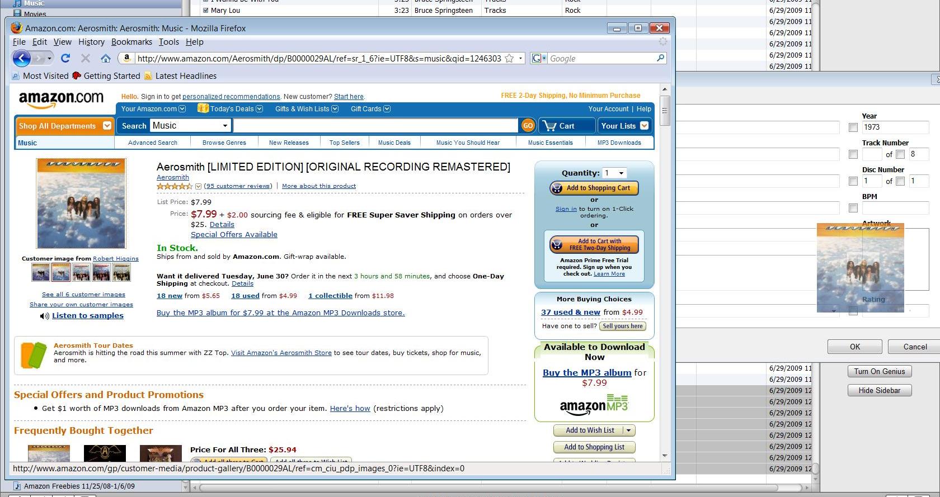Click the Amazon site favicon in address bar

(x=127, y=58)
